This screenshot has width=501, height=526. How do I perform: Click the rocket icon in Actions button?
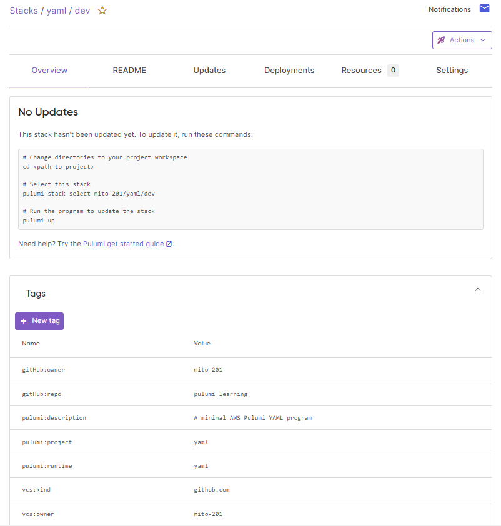pos(441,40)
